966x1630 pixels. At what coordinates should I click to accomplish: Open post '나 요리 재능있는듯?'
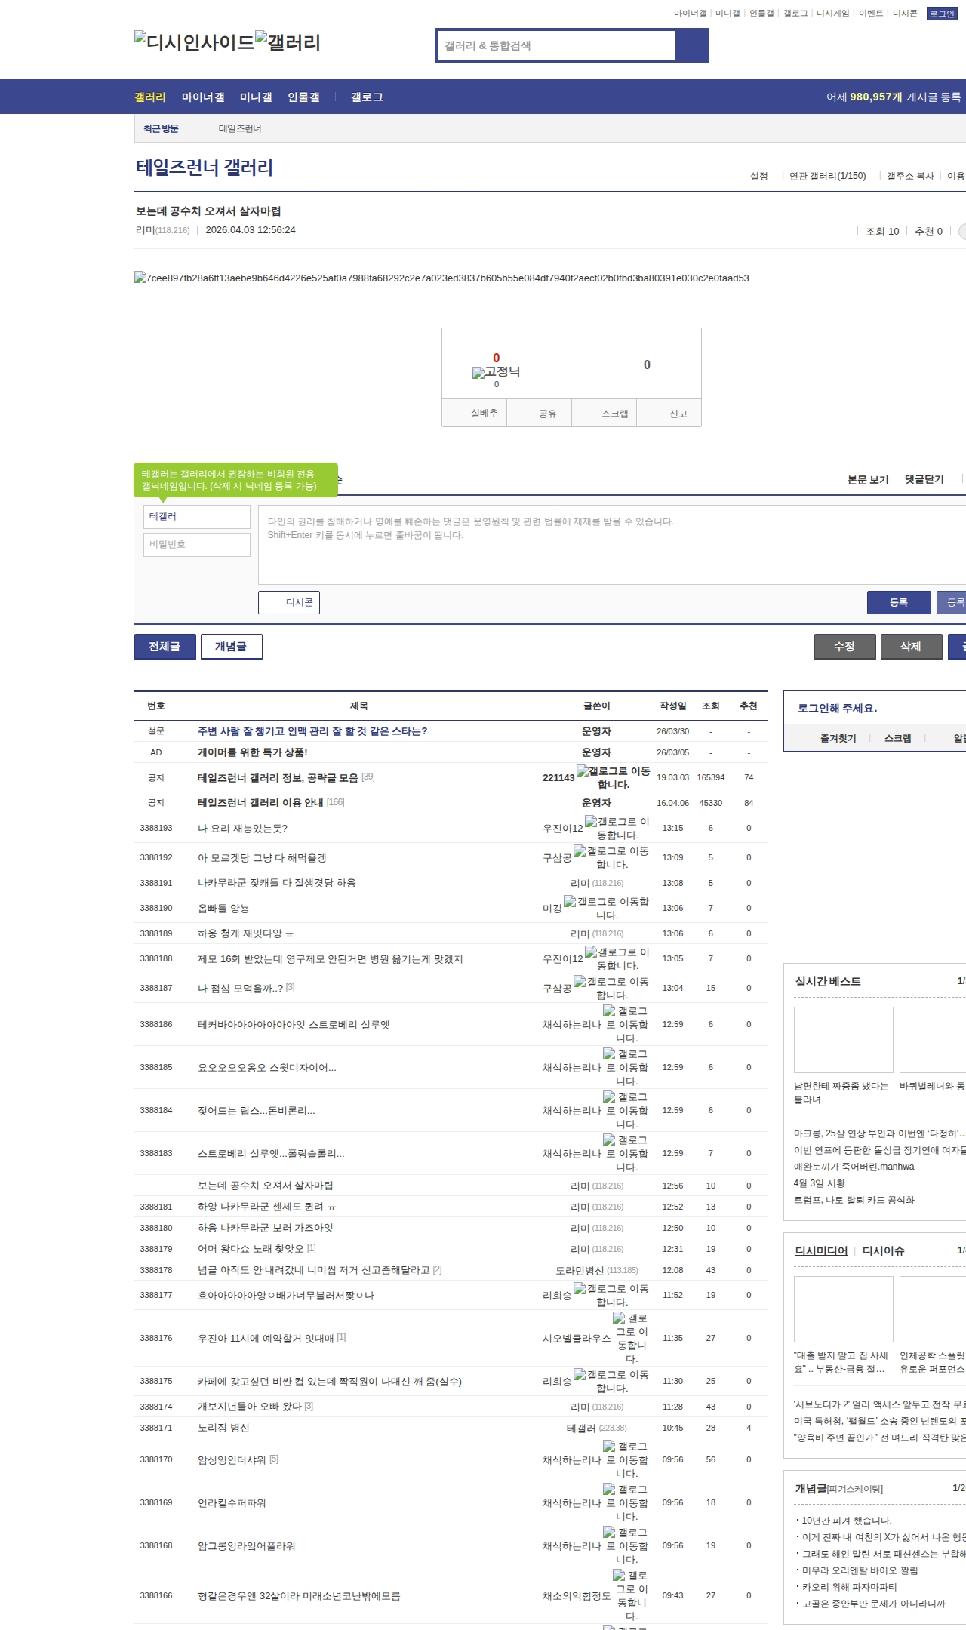[x=242, y=828]
